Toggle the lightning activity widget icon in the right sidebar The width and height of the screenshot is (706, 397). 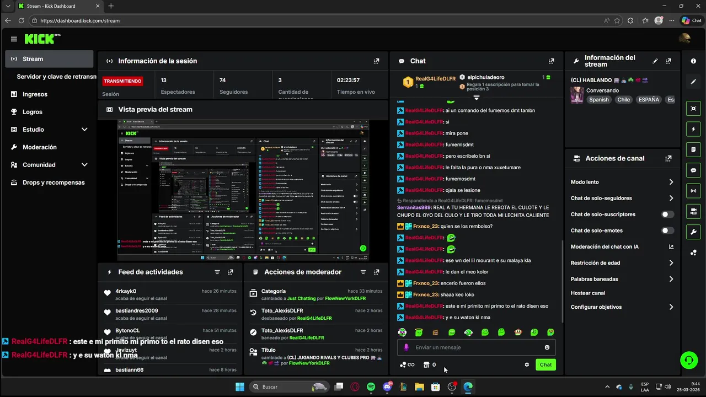693,129
